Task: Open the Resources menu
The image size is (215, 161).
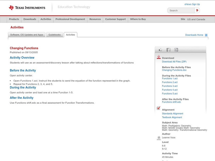Action: click(96, 19)
